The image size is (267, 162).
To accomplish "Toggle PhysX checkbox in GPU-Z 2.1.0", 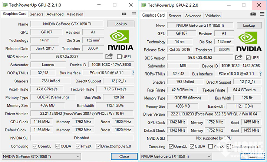I will [78, 146].
